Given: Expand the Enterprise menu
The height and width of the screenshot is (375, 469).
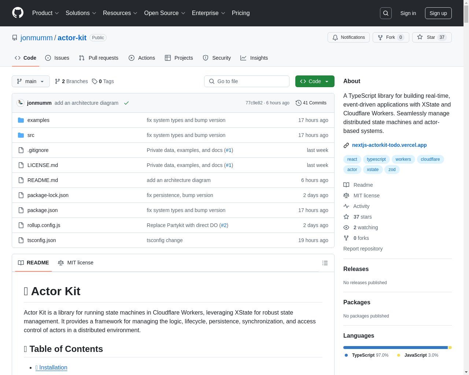Looking at the screenshot, I should pyautogui.click(x=208, y=13).
